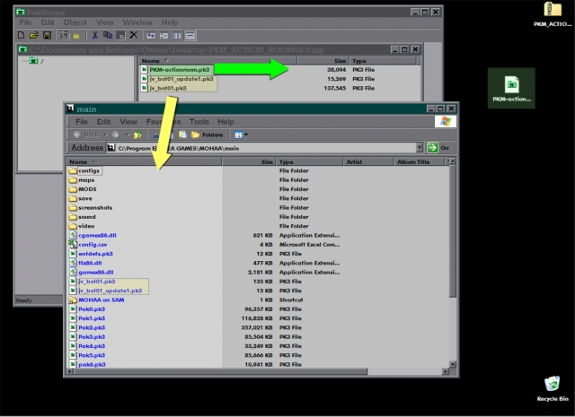
Task: Click the Forward arrow in main window
Action: pos(116,135)
